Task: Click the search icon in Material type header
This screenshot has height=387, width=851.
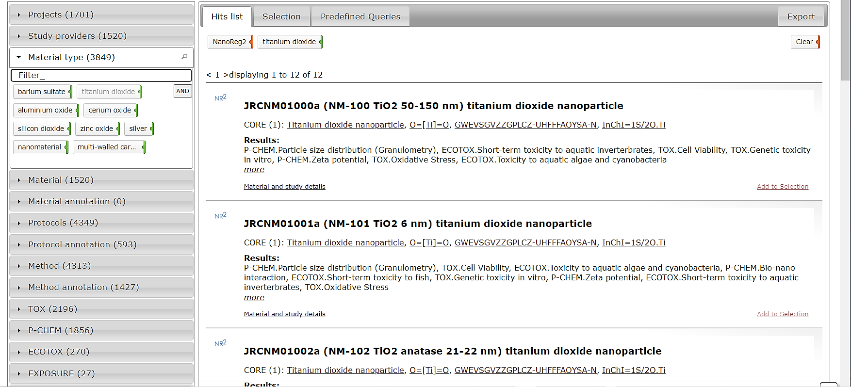Action: pyautogui.click(x=184, y=57)
